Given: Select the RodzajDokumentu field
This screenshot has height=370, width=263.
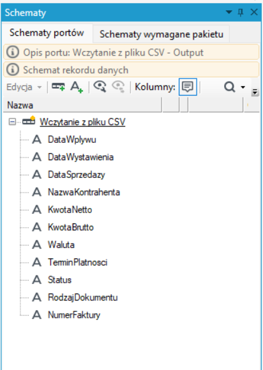Looking at the screenshot, I should tap(82, 297).
